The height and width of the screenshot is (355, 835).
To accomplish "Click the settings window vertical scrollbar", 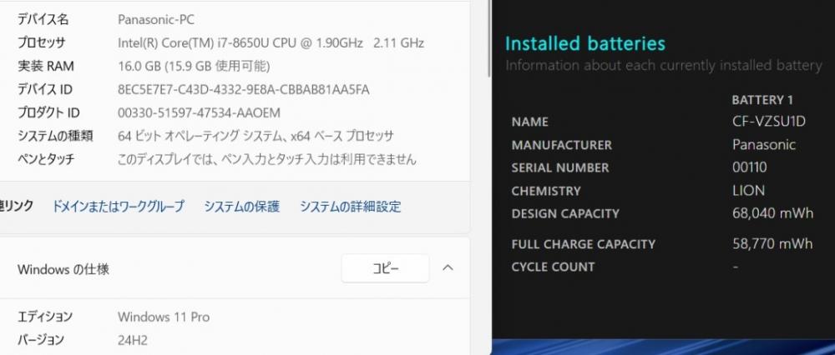I will coord(488,40).
